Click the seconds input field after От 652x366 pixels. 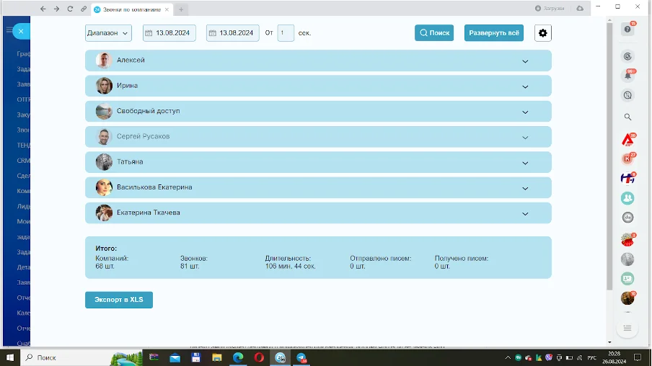pos(286,33)
